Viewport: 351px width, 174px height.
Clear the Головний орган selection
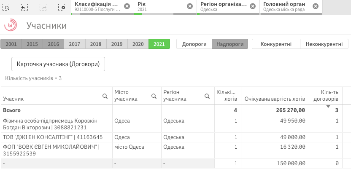point(315,6)
